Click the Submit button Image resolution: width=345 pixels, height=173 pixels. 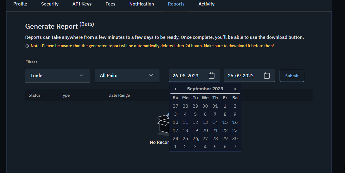(292, 76)
